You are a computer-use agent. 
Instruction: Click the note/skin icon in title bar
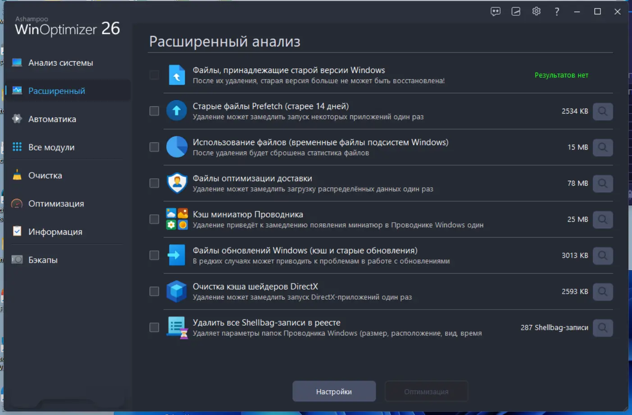[x=516, y=12]
